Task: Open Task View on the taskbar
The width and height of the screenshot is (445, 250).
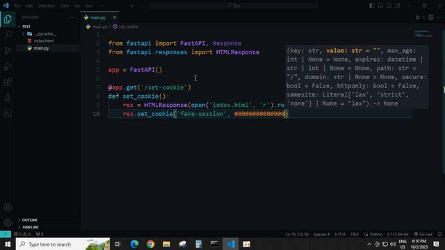Action: [x=118, y=244]
